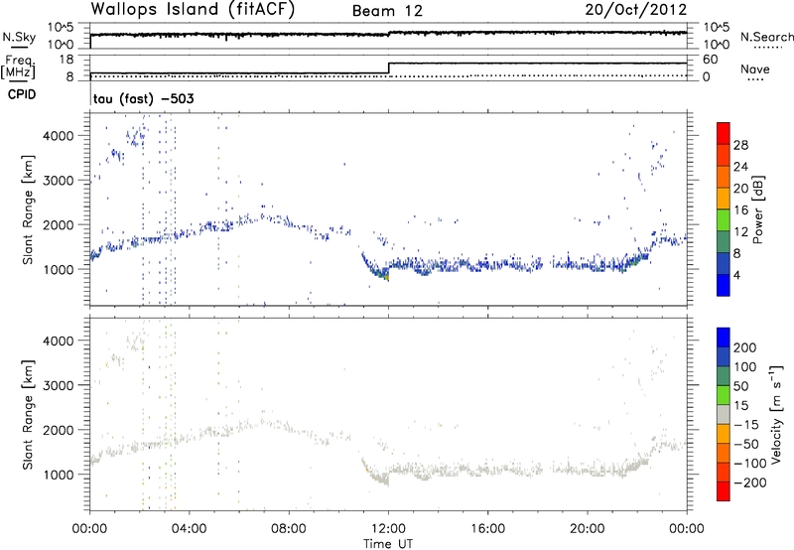Click the '08:00' time axis tick label
Viewport: 794px width, 550px height.
pyautogui.click(x=289, y=529)
